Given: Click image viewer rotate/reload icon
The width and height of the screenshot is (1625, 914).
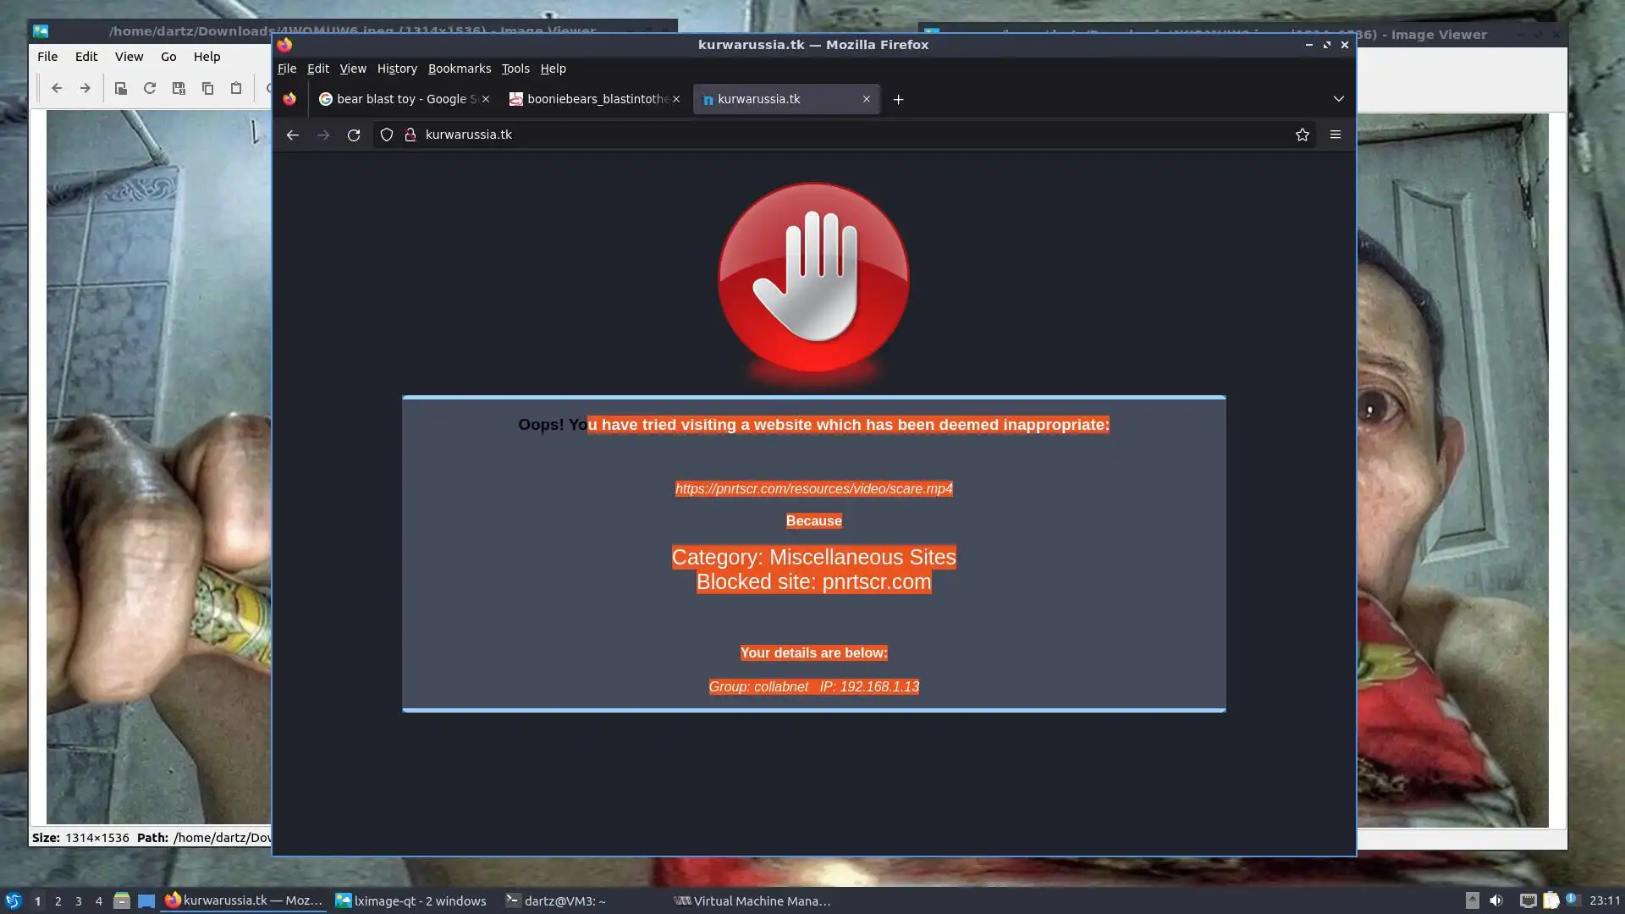Looking at the screenshot, I should coord(150,88).
